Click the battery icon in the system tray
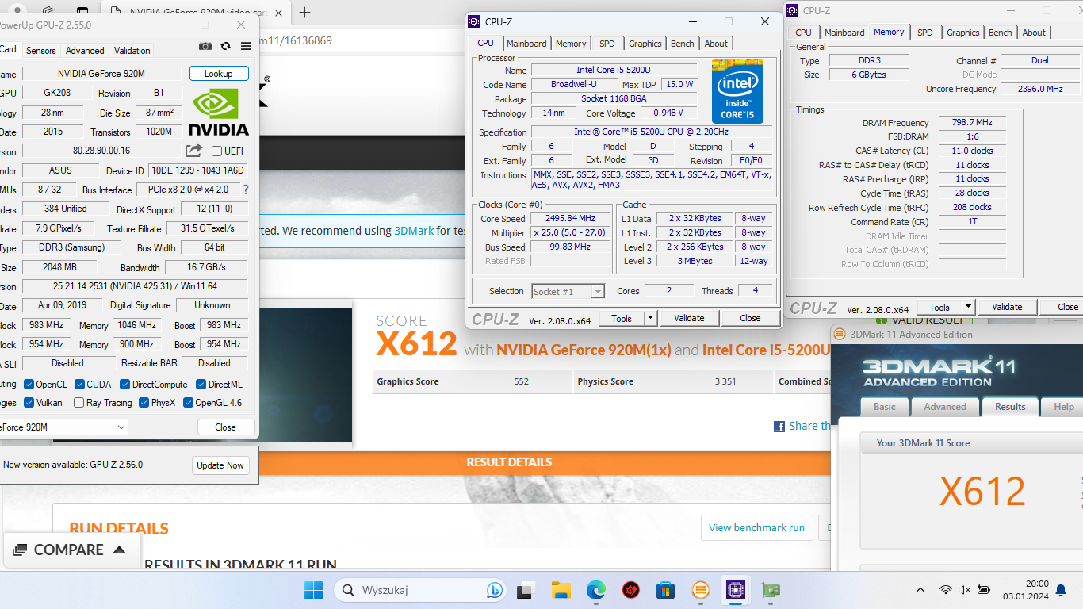The width and height of the screenshot is (1083, 609). coord(984,590)
